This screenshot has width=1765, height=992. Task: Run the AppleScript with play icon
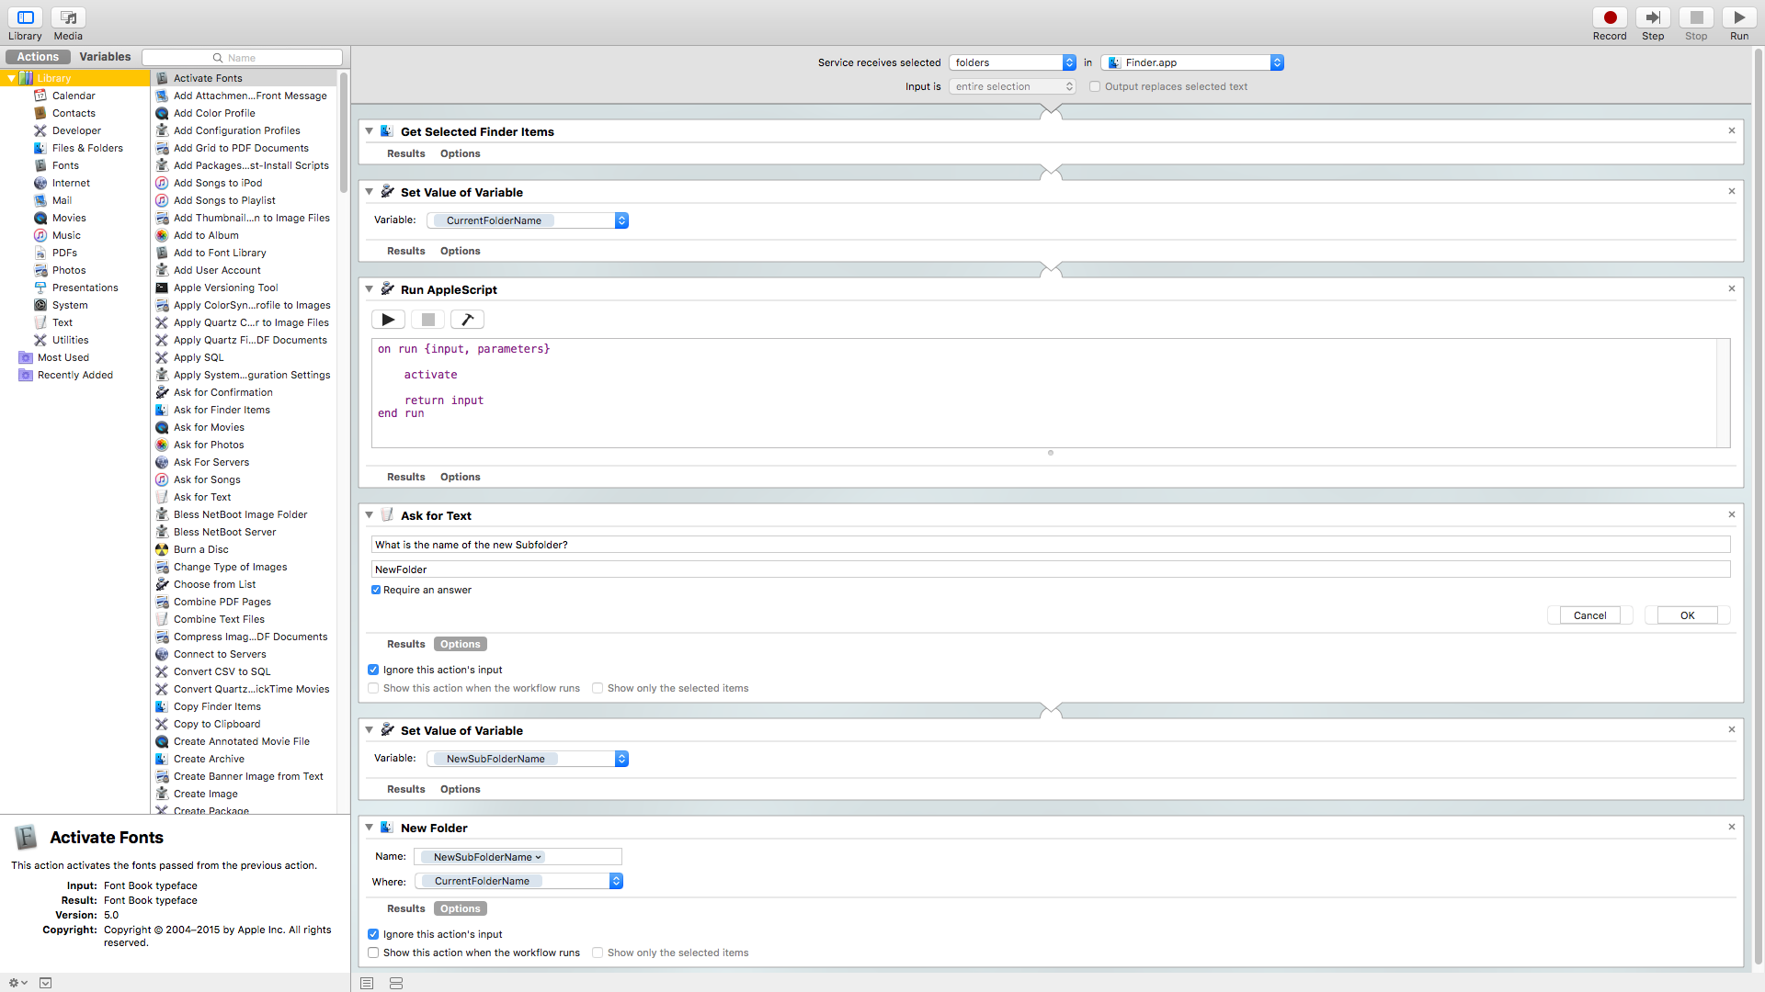tap(388, 320)
